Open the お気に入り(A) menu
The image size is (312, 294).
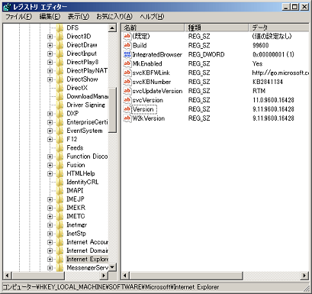click(114, 17)
